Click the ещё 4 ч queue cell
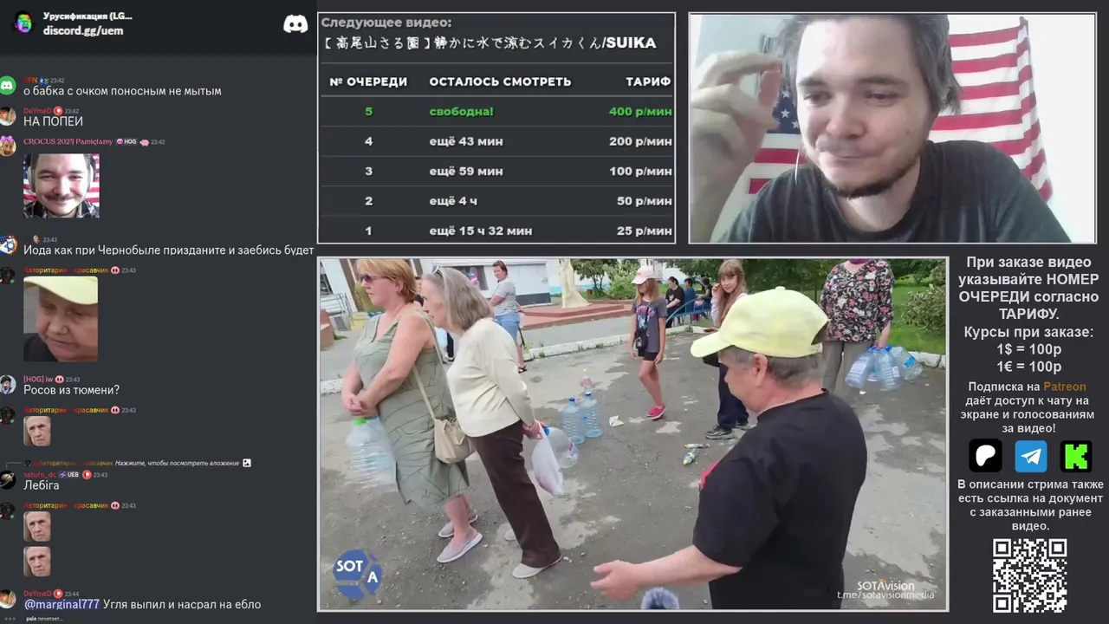This screenshot has width=1109, height=624. coord(453,201)
